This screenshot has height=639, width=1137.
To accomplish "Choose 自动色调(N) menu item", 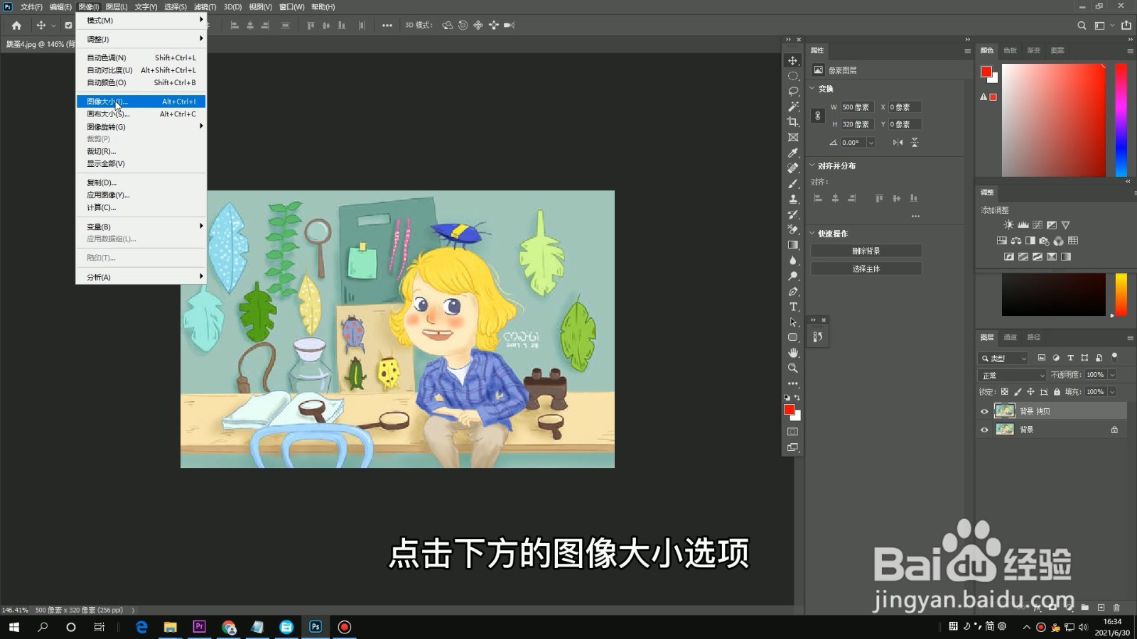I will pos(141,58).
